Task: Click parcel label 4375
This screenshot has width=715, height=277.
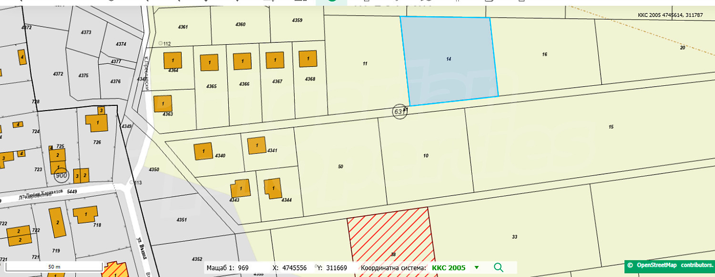Action: (83, 75)
